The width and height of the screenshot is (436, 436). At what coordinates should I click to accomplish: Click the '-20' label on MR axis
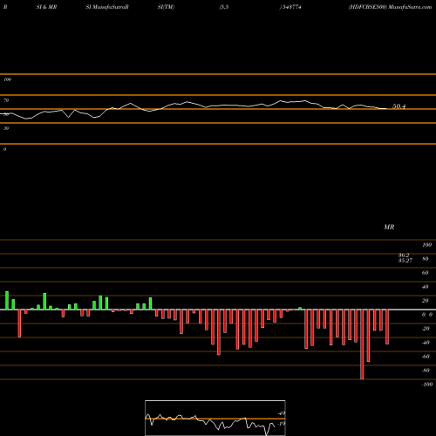[426, 329]
